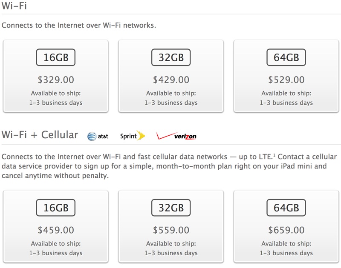Click the 32GB badge in Wi-Fi section
The image size is (341, 268).
171,57
